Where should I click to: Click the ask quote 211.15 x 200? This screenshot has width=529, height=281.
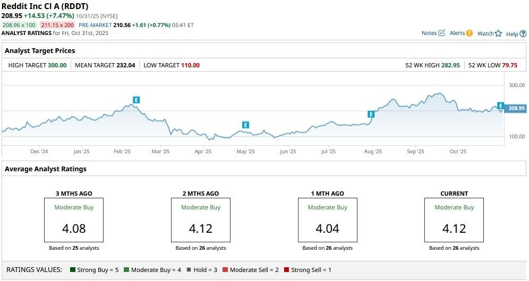(57, 25)
